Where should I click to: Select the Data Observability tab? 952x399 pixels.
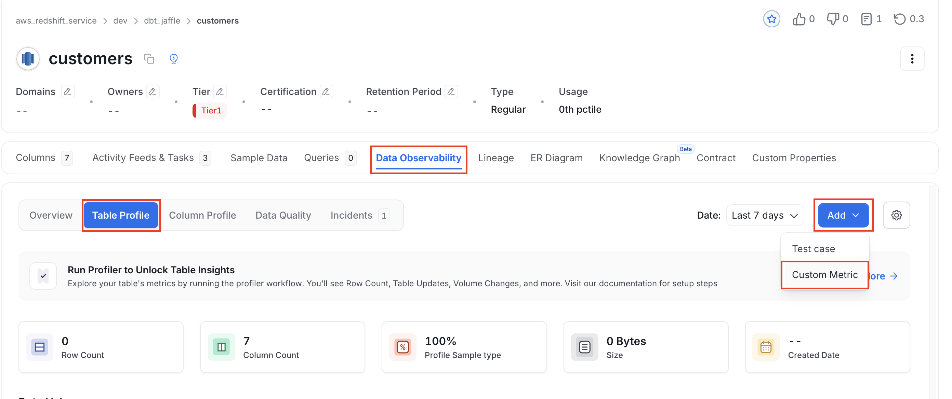click(418, 158)
